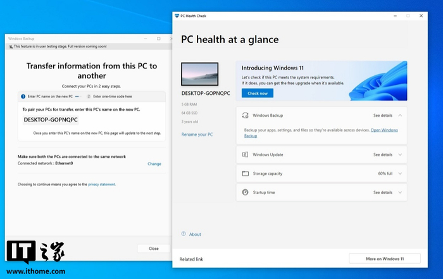The height and width of the screenshot is (279, 443).
Task: Click the 64 GB SSD text
Action: click(x=189, y=113)
